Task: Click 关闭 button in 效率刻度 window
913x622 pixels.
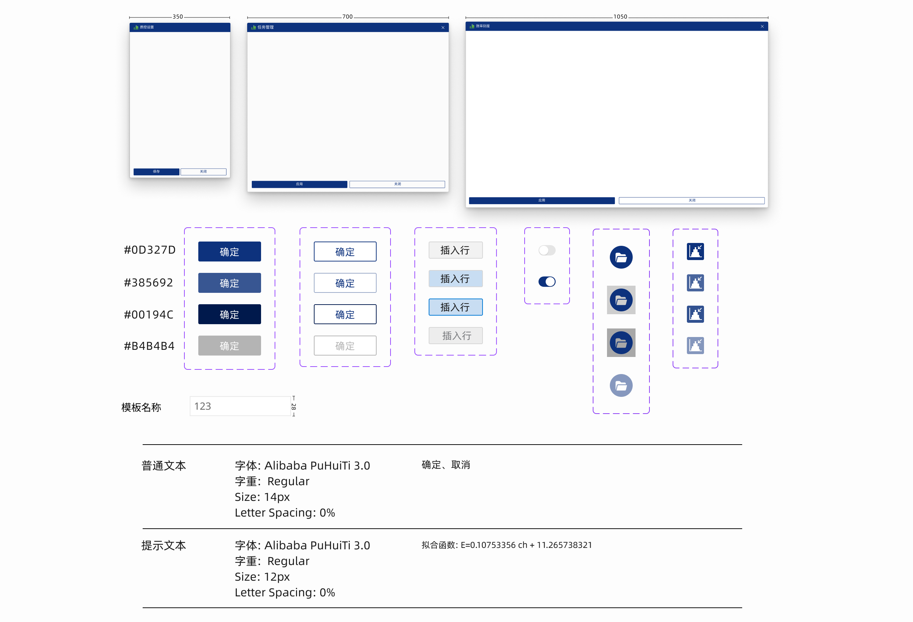Action: (692, 201)
